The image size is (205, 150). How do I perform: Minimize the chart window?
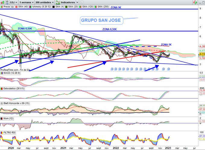point(200,3)
